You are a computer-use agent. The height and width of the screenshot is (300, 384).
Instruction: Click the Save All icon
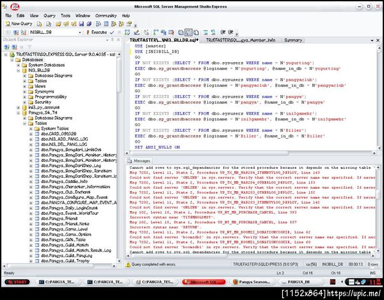click(89, 24)
